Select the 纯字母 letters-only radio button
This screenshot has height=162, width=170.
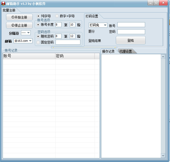click(39, 16)
